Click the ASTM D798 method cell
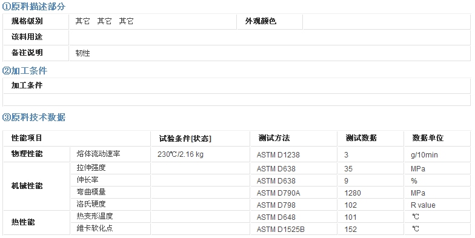This screenshot has width=475, height=238. pos(293,205)
